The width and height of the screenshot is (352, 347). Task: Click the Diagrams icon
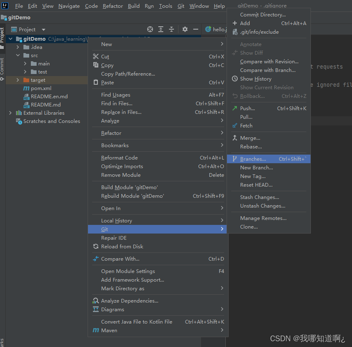pos(96,309)
